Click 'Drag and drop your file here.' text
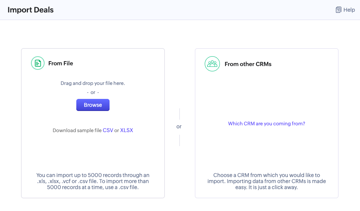This screenshot has width=360, height=211. pos(93,83)
